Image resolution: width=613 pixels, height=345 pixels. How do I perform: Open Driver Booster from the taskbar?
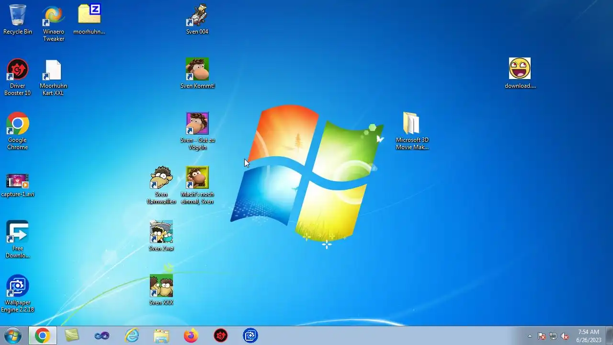click(221, 335)
